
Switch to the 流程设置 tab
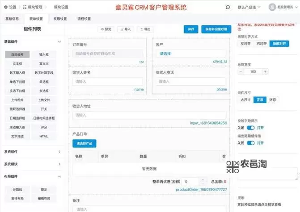(84, 19)
